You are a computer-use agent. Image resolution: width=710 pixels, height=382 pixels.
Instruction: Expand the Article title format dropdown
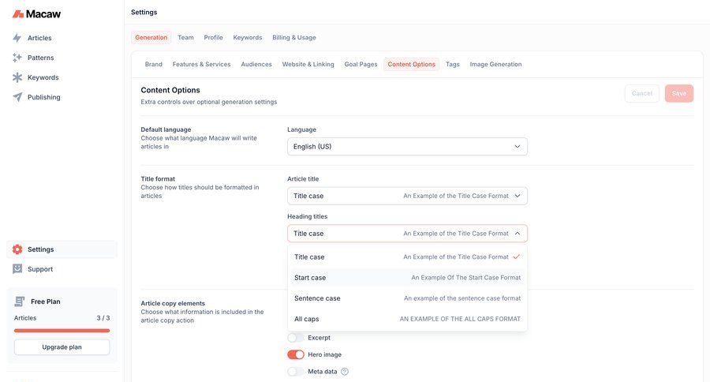click(407, 196)
